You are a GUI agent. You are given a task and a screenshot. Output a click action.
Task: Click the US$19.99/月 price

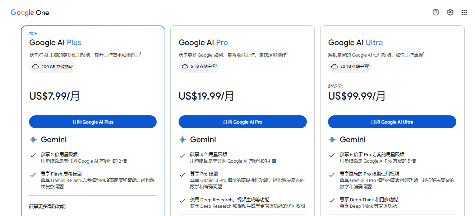point(207,96)
